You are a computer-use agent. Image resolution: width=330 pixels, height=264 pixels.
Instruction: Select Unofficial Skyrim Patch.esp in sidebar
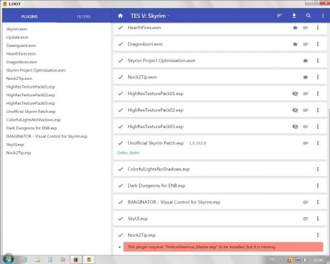tap(31, 112)
